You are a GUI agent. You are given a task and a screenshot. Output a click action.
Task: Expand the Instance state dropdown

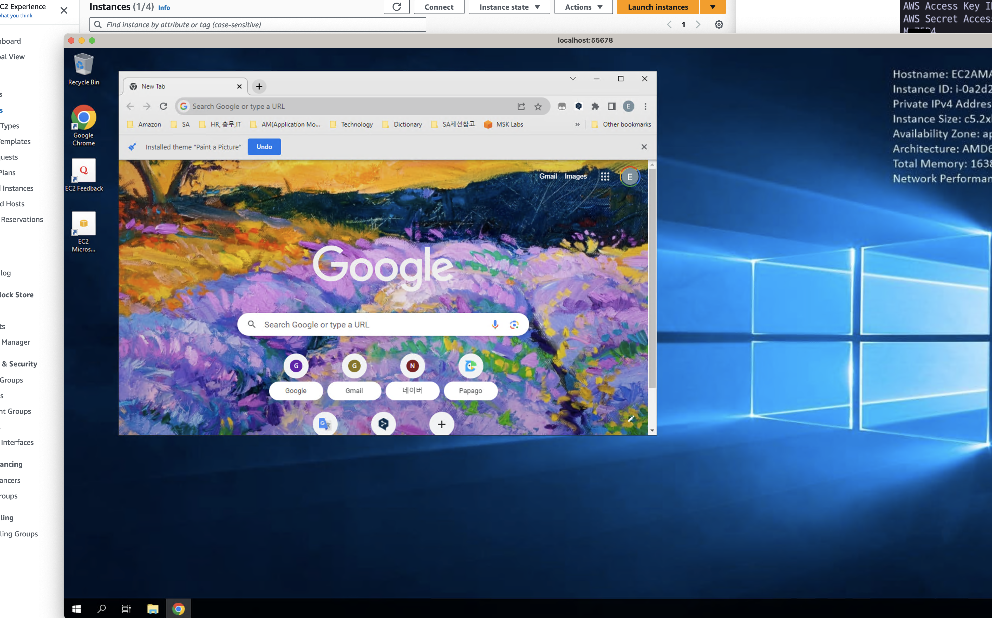point(509,7)
